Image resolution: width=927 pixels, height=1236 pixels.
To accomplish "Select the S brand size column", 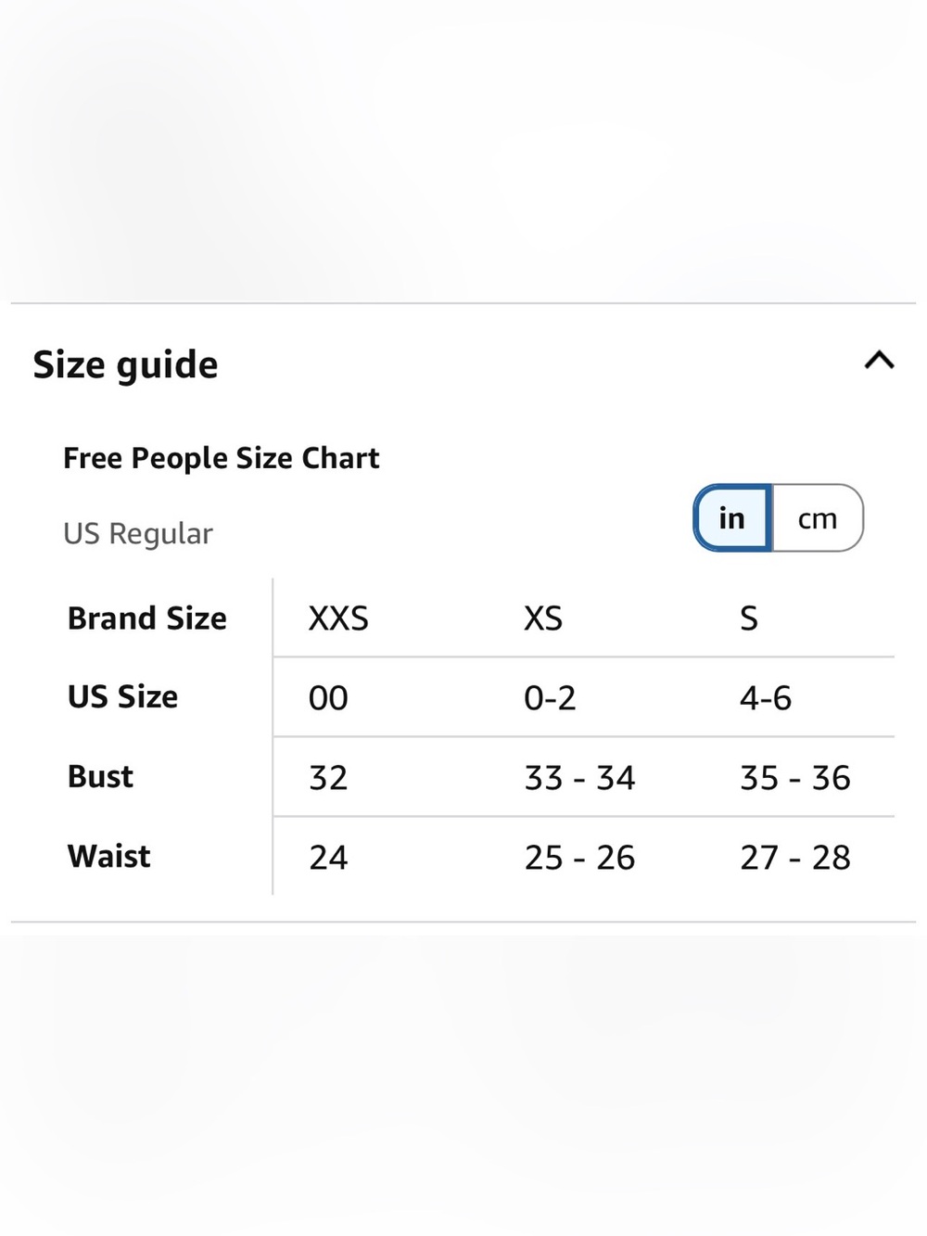I will pos(749,618).
